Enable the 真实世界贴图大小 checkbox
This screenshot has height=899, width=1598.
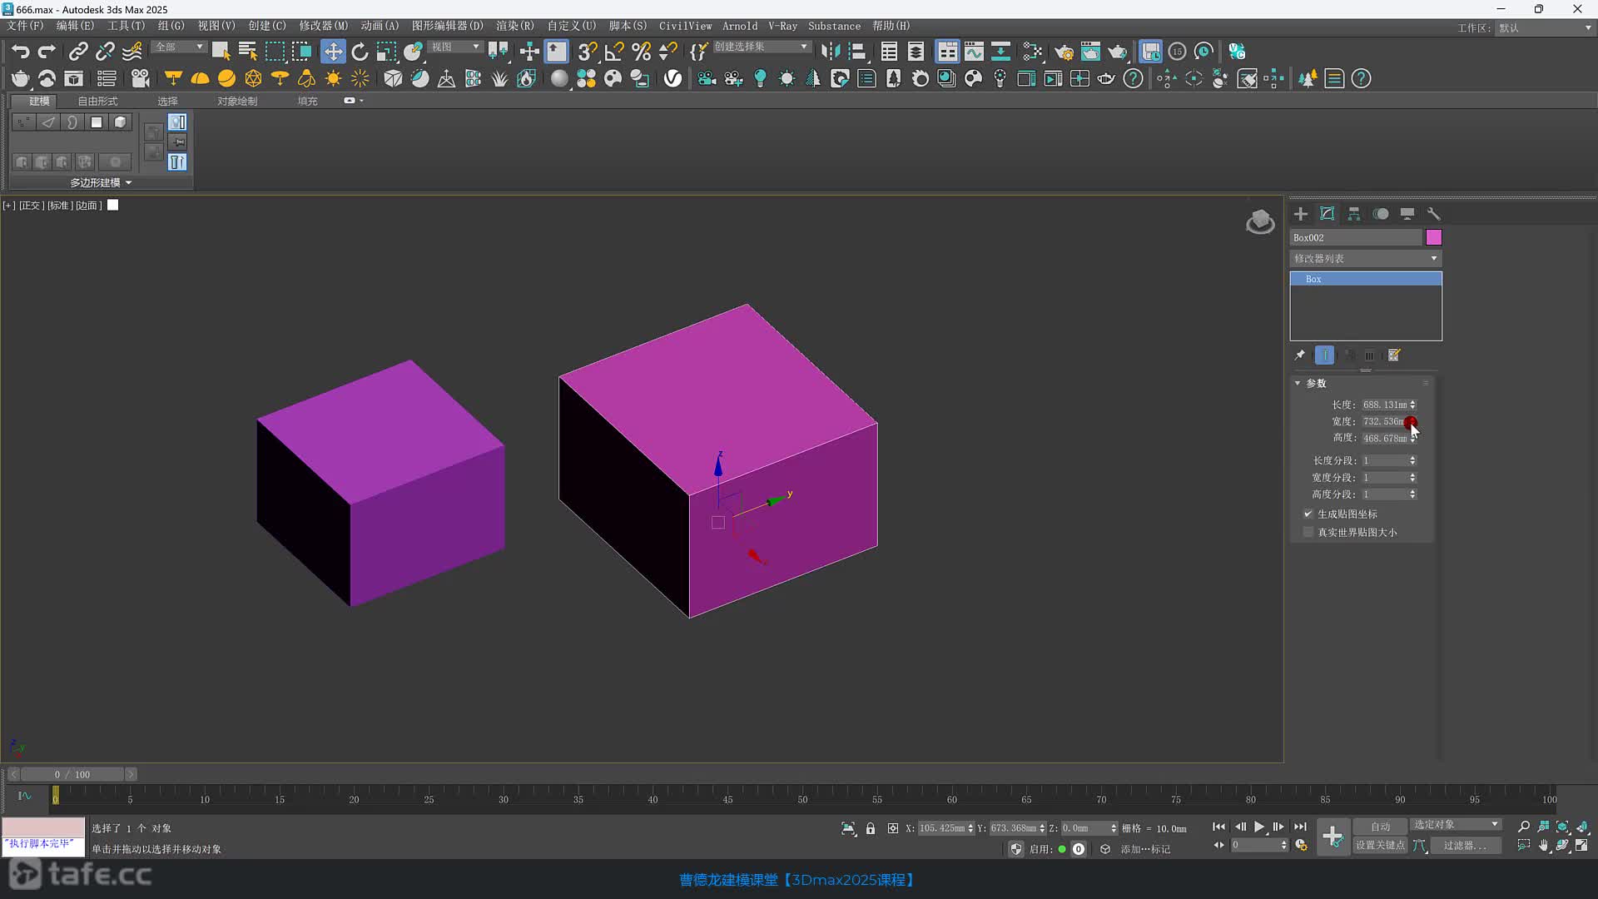1308,532
